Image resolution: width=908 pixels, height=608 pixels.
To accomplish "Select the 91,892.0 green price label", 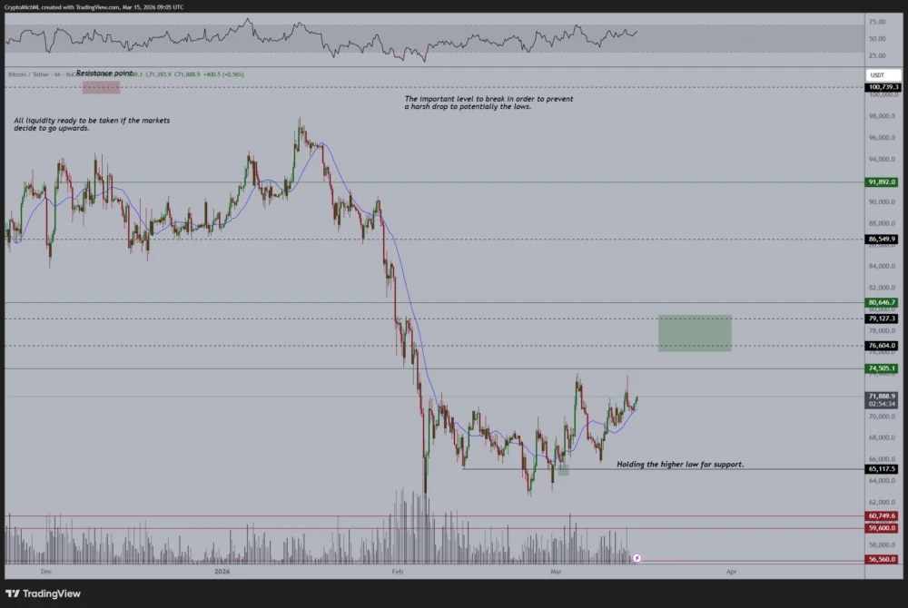I will 883,181.
